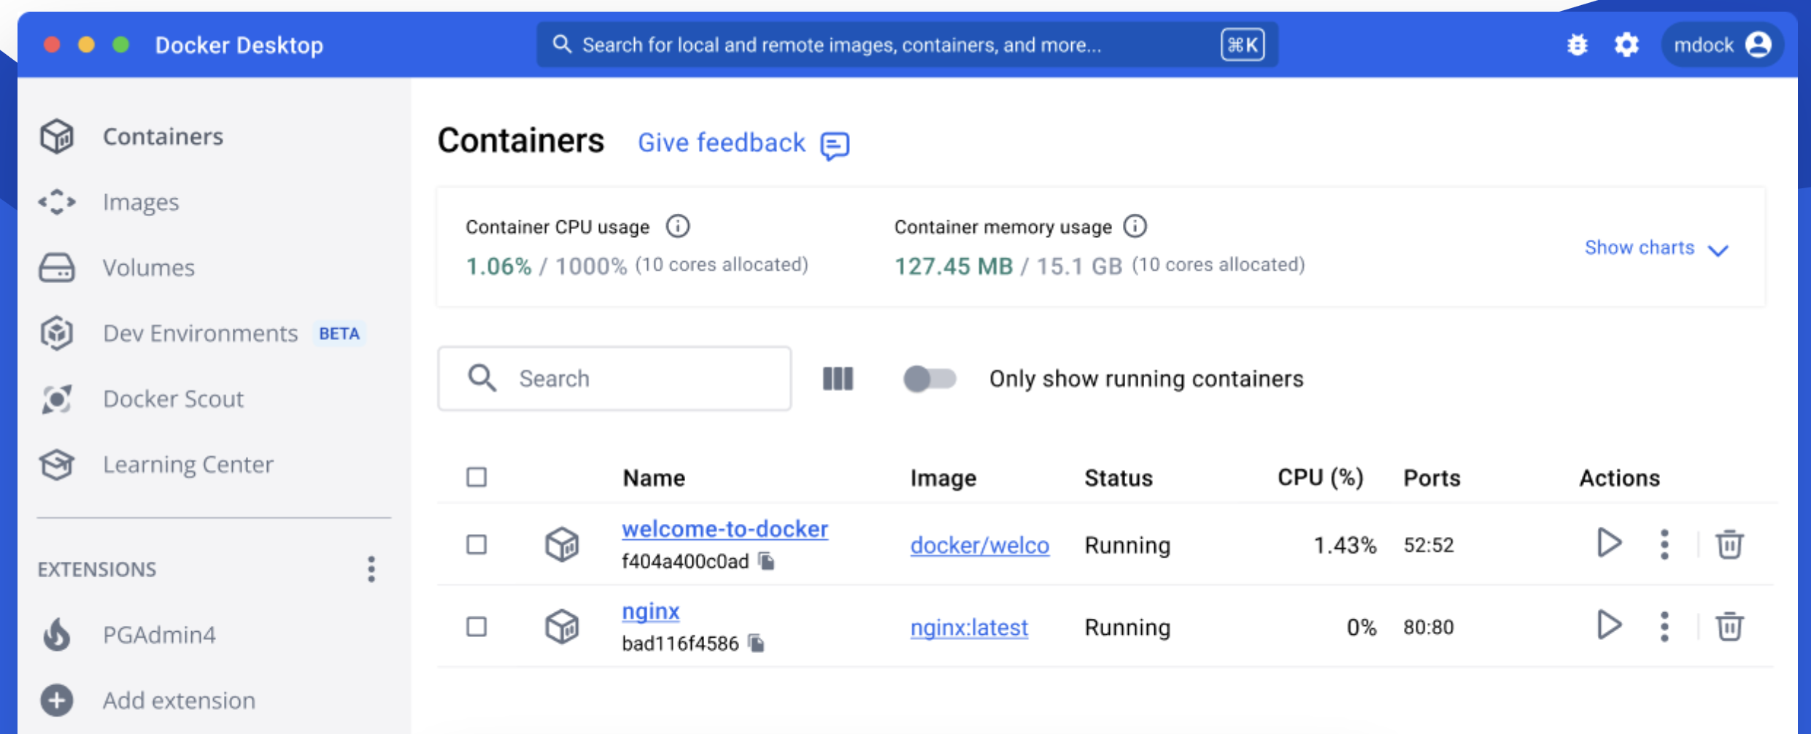Show info for Container CPU usage
Image resolution: width=1811 pixels, height=734 pixels.
tap(678, 226)
